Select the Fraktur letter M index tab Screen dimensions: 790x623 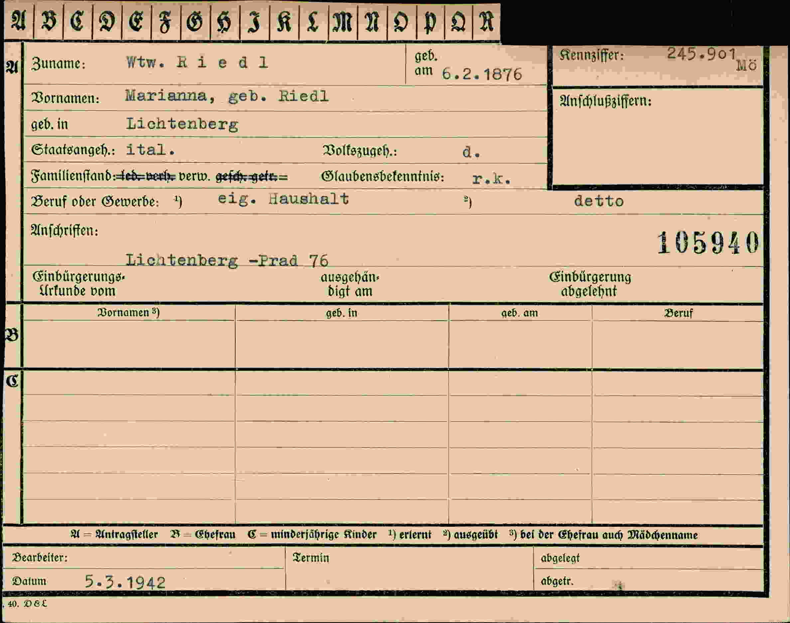[x=343, y=21]
